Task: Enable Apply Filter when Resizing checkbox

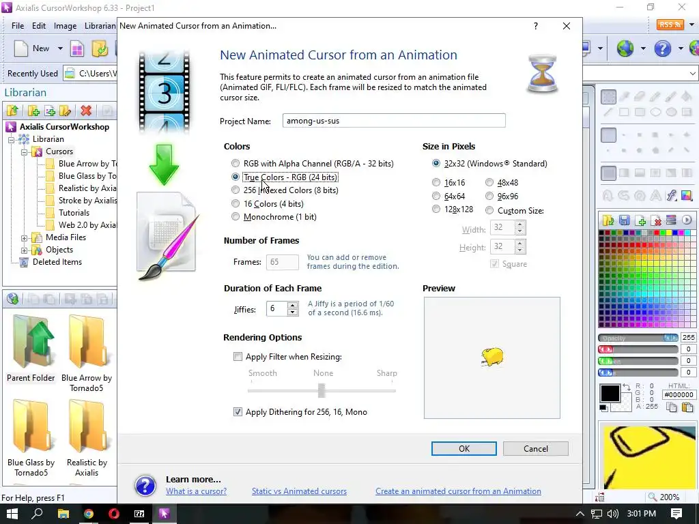Action: pos(238,356)
